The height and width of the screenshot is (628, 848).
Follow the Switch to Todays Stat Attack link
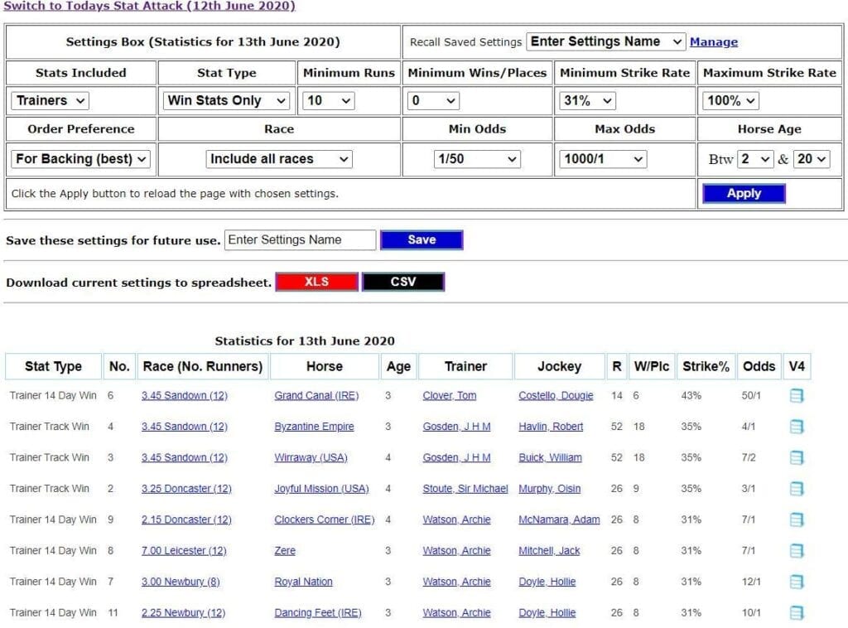[x=149, y=6]
